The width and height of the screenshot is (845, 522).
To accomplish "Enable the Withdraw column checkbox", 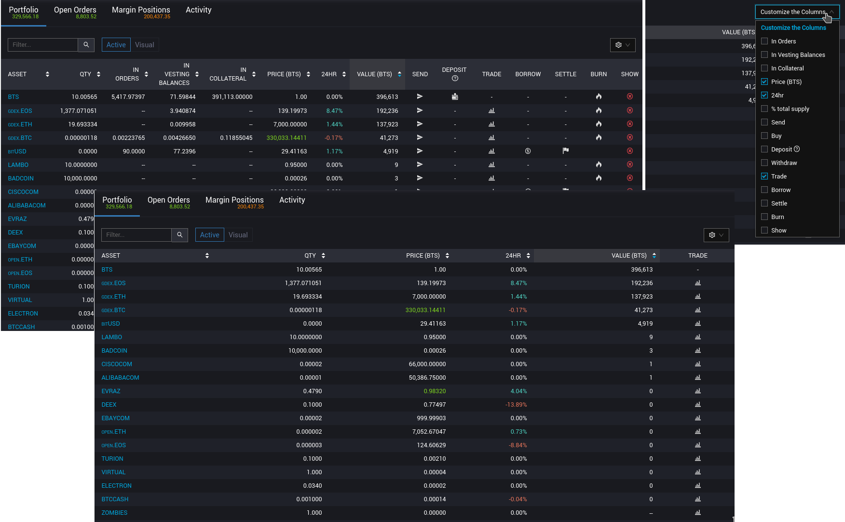I will [764, 163].
